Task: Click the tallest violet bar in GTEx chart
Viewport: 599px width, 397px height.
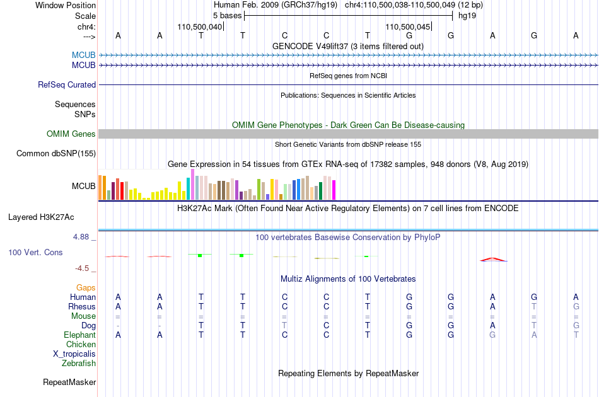Action: (x=192, y=185)
